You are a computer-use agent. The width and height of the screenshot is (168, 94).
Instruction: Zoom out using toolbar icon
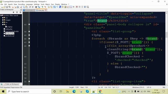(45, 7)
